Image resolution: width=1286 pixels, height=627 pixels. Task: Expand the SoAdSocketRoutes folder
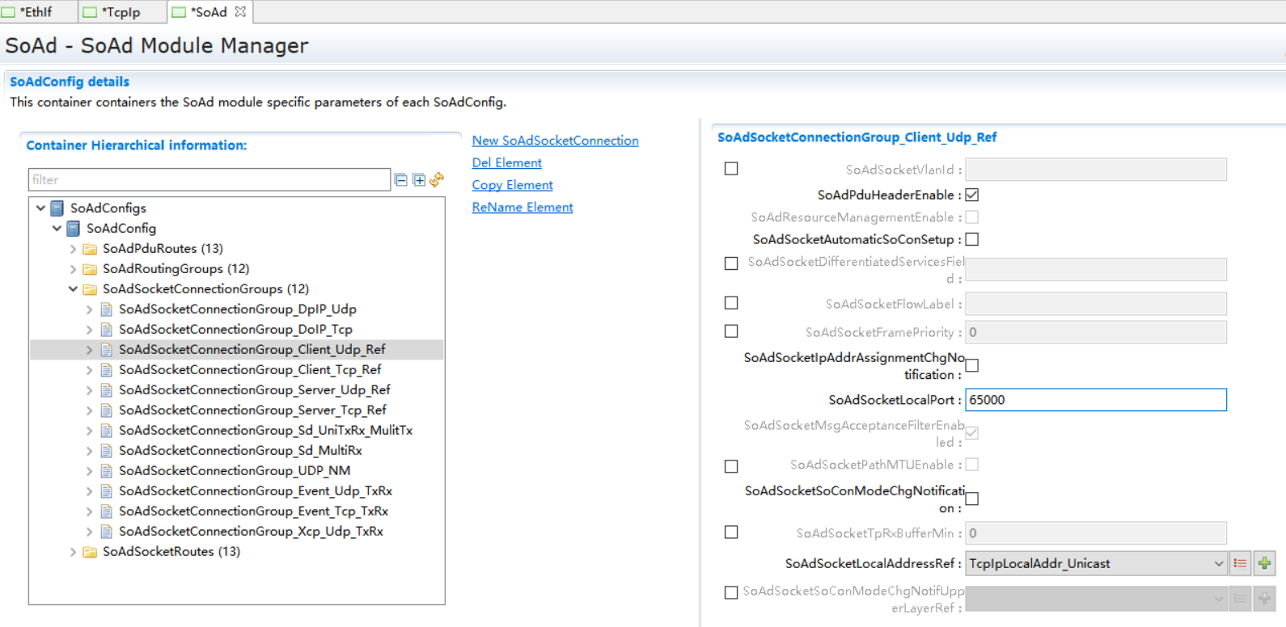click(73, 552)
